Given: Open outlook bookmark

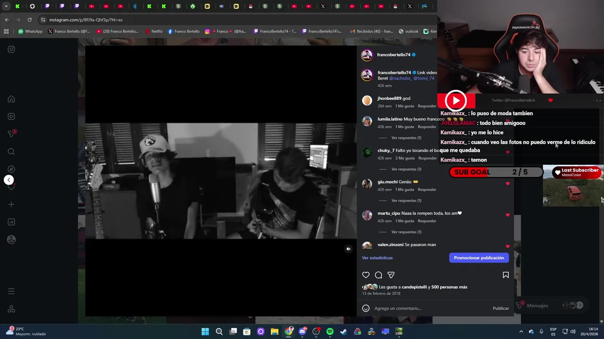Looking at the screenshot, I should coord(408,32).
